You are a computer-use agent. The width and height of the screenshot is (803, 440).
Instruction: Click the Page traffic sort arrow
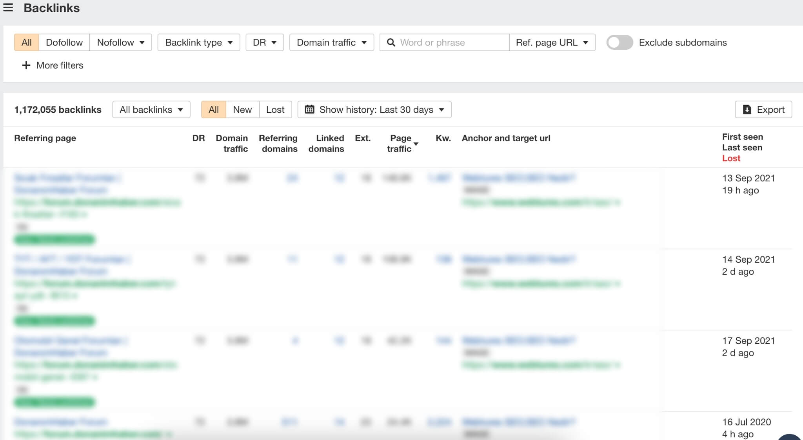point(416,144)
